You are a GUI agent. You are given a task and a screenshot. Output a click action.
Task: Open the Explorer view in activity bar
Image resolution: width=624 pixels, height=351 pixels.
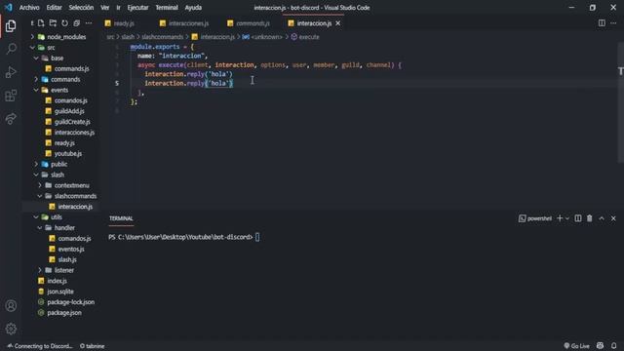11,26
